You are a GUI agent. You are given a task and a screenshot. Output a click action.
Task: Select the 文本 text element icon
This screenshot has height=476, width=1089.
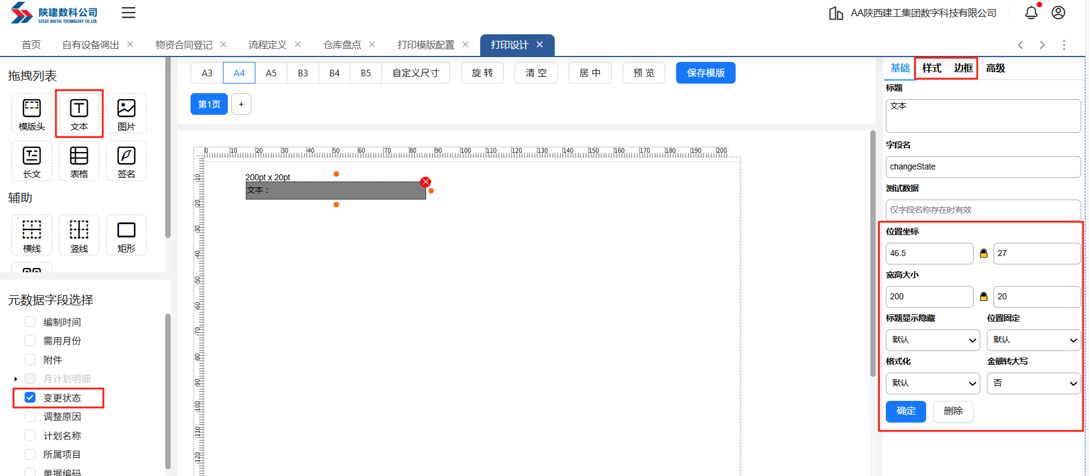tap(79, 113)
